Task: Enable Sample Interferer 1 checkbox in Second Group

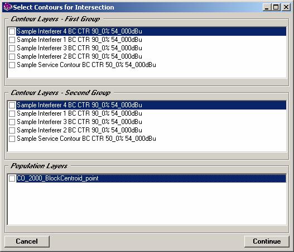Action: click(x=12, y=113)
